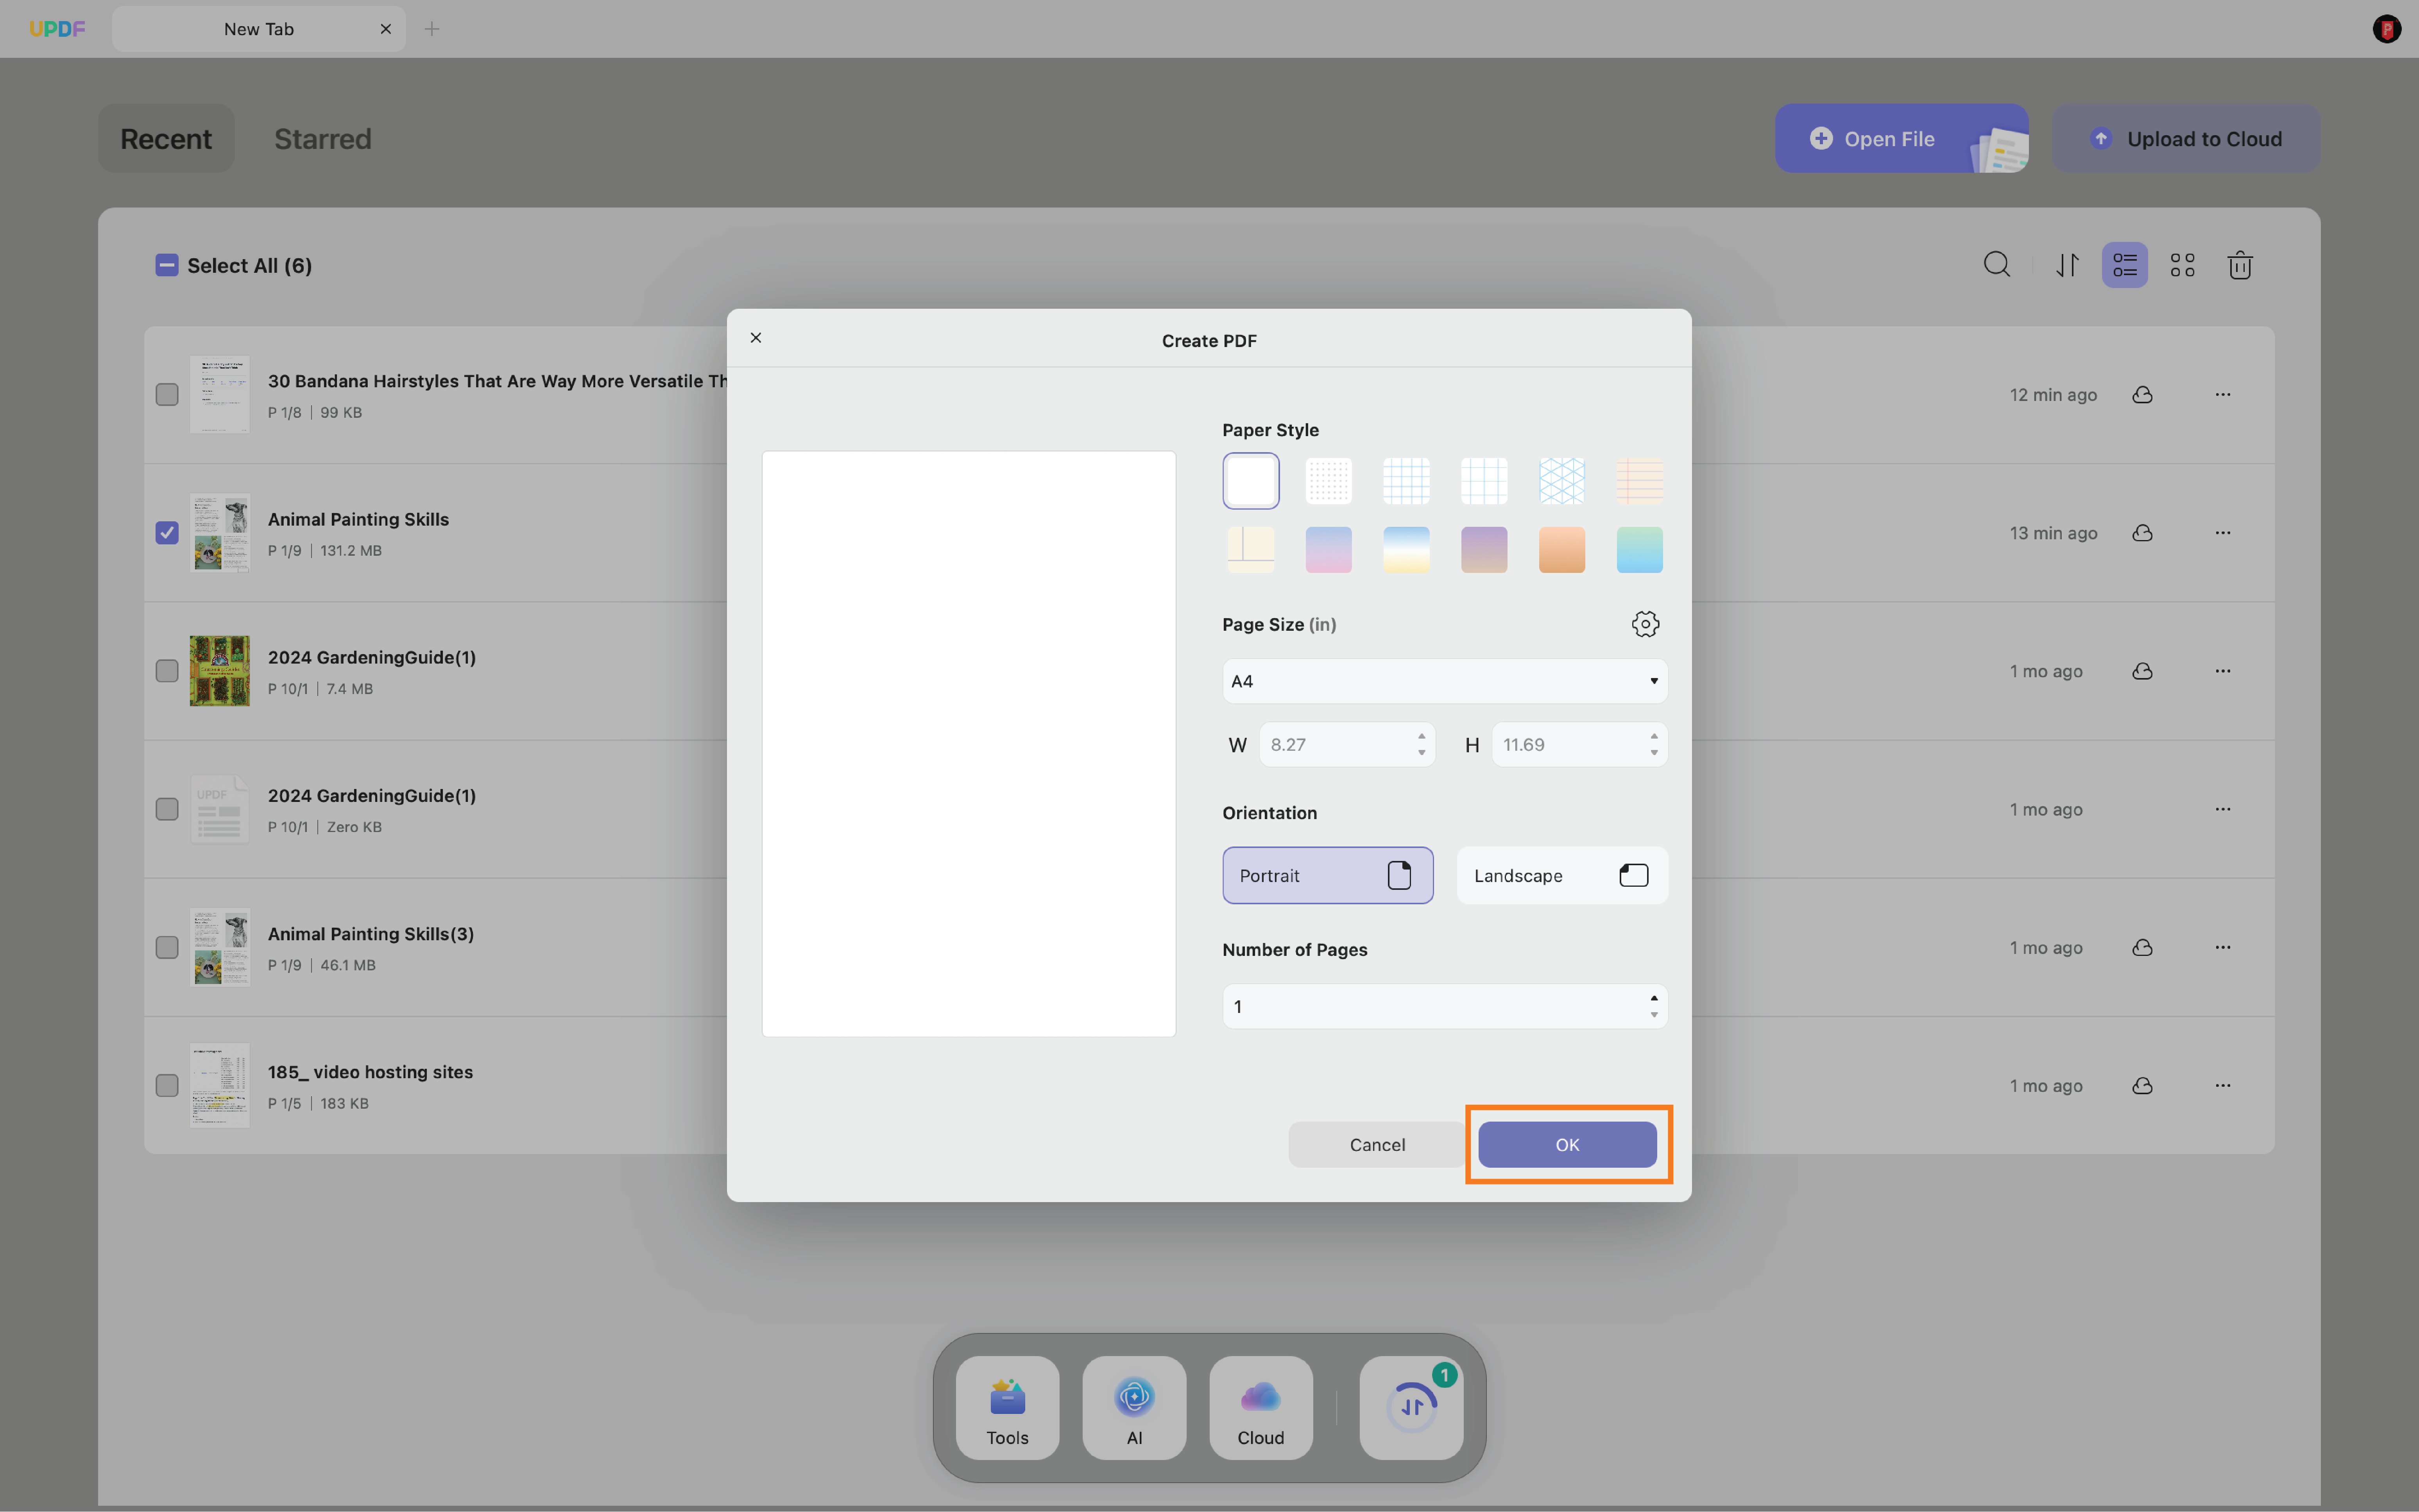
Task: Increase the number of pages
Action: [1654, 998]
